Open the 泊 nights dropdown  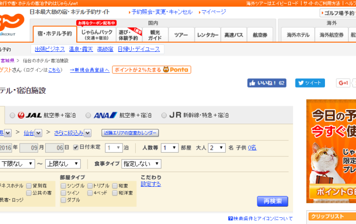[x=114, y=148]
